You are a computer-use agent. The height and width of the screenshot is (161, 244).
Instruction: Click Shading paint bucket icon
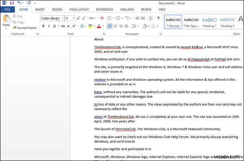pos(145,26)
